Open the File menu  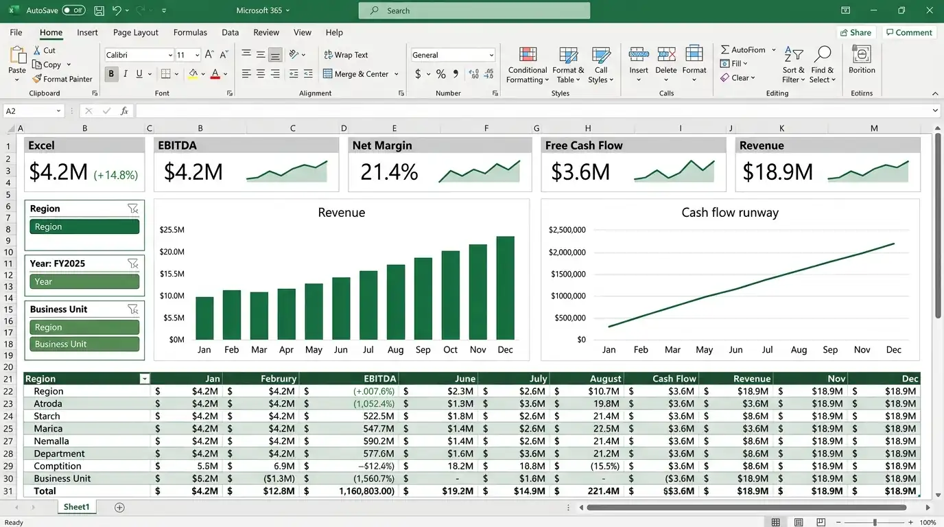pyautogui.click(x=16, y=32)
